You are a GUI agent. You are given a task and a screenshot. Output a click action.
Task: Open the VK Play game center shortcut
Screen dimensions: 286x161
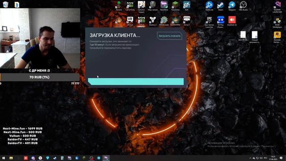[x=220, y=22]
